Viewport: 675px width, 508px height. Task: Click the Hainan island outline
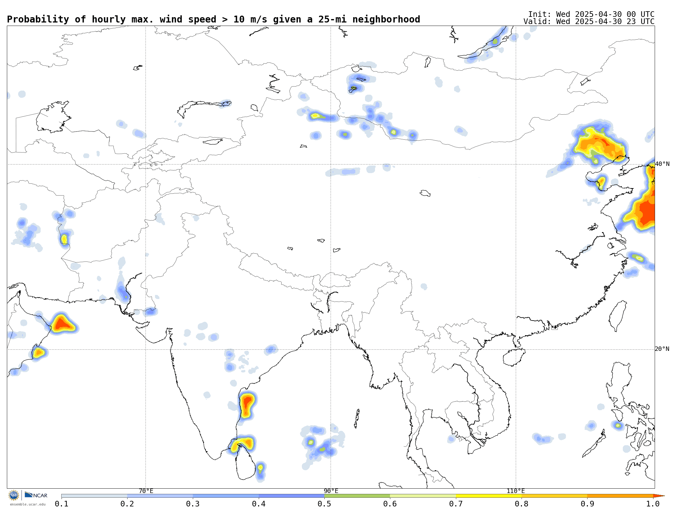[x=514, y=357]
